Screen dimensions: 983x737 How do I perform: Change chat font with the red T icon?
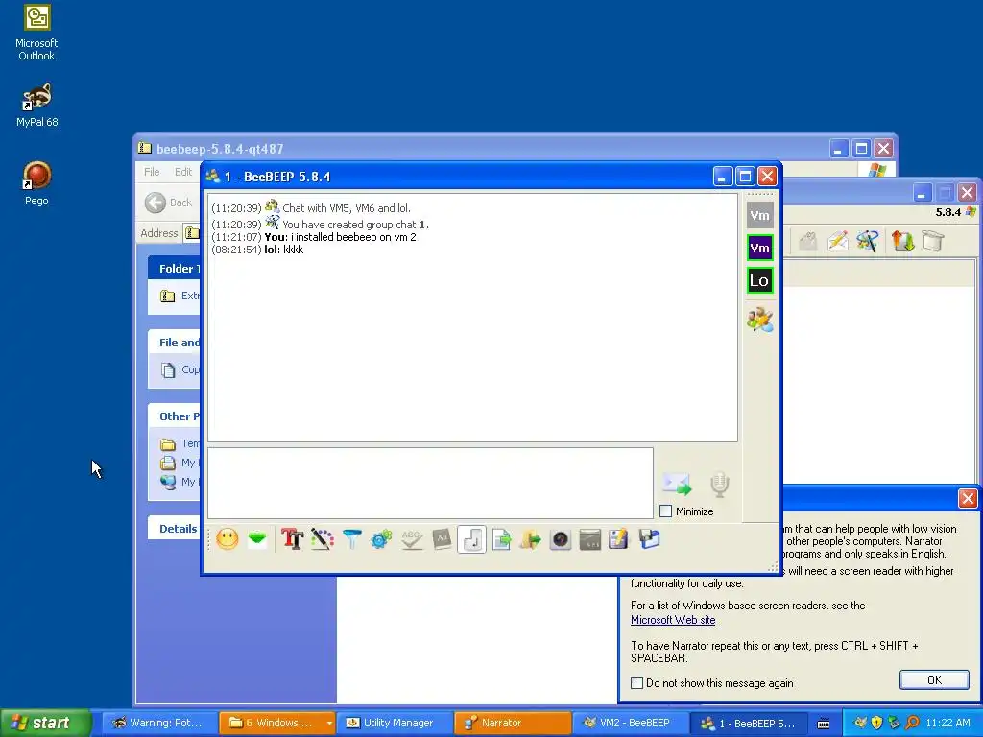coord(292,539)
